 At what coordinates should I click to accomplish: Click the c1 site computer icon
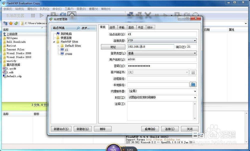pos(62,50)
